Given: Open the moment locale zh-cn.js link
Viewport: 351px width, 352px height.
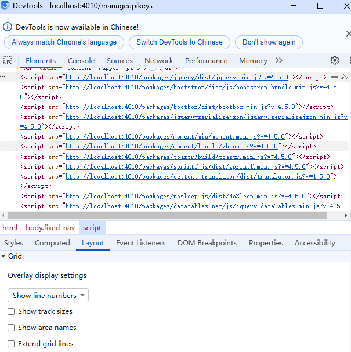Looking at the screenshot, I should click(x=172, y=147).
